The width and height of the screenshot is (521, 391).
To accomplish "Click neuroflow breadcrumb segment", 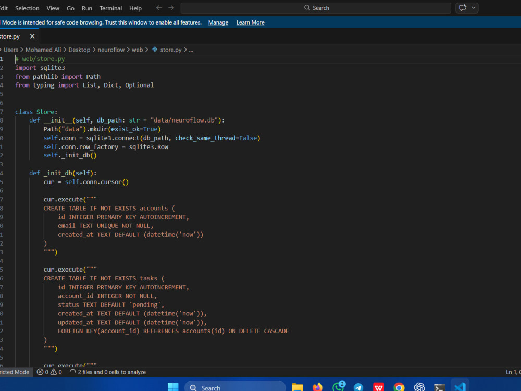I will pos(111,50).
